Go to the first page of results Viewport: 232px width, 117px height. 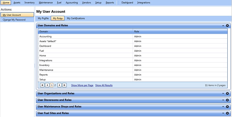(x=42, y=85)
